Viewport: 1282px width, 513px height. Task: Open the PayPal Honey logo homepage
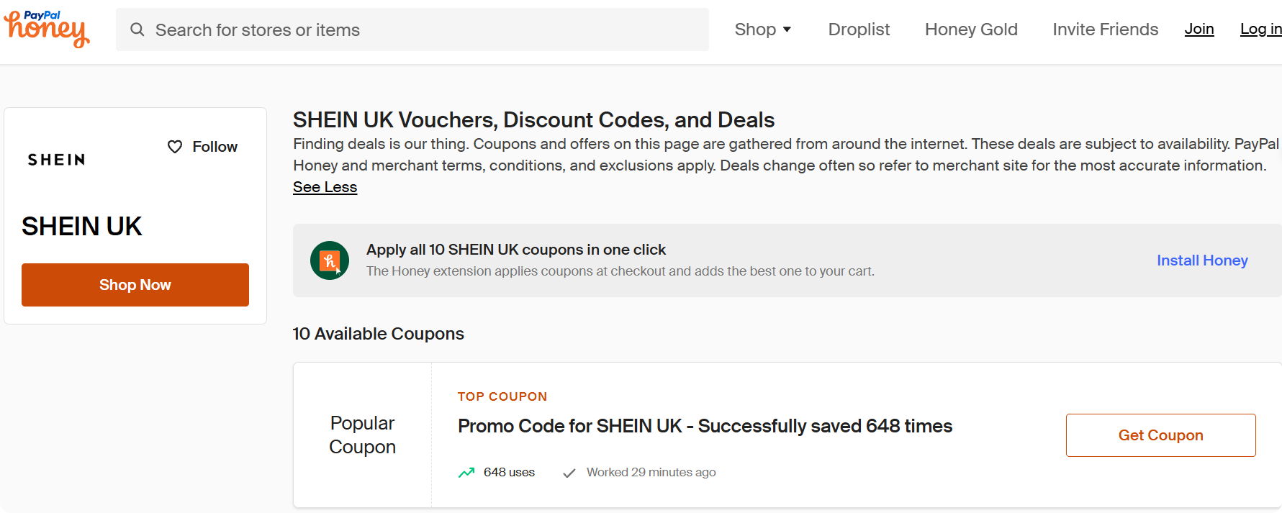click(x=47, y=29)
